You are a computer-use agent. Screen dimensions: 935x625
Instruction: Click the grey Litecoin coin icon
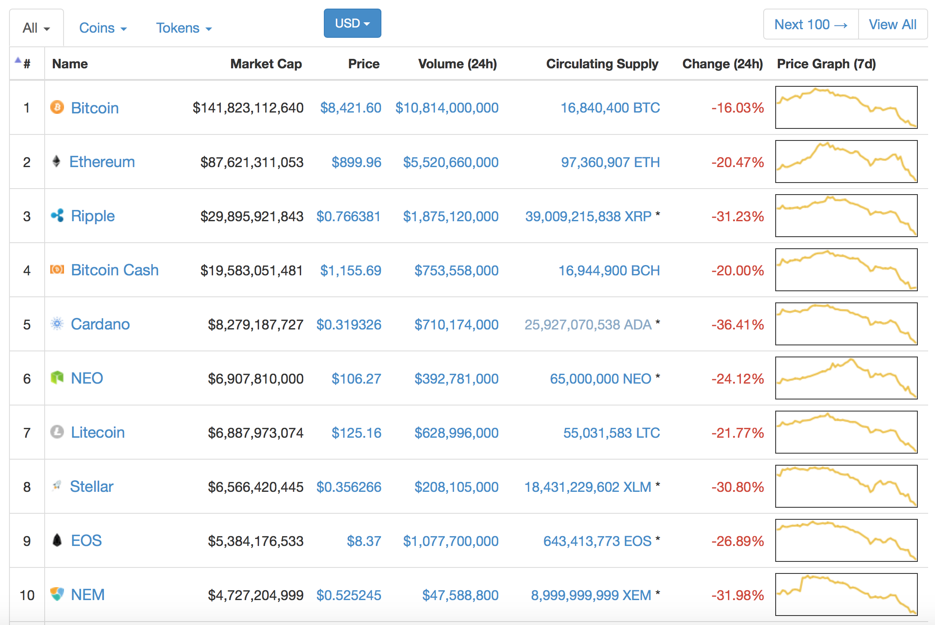click(57, 432)
